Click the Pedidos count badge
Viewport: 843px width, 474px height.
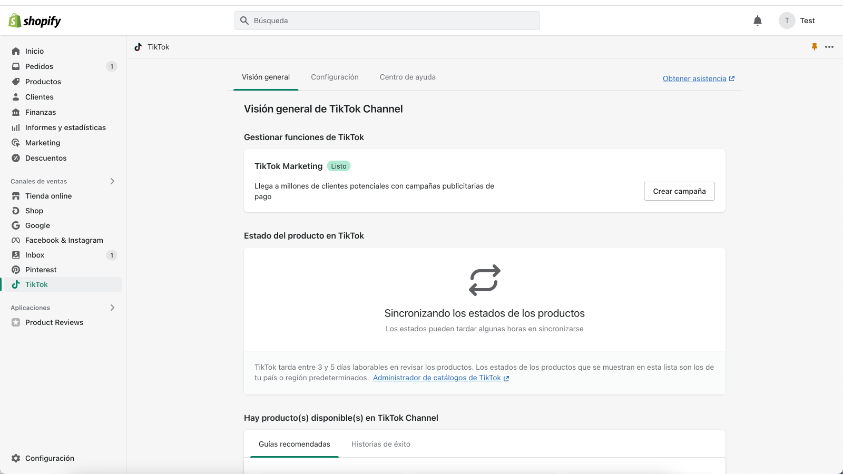112,66
